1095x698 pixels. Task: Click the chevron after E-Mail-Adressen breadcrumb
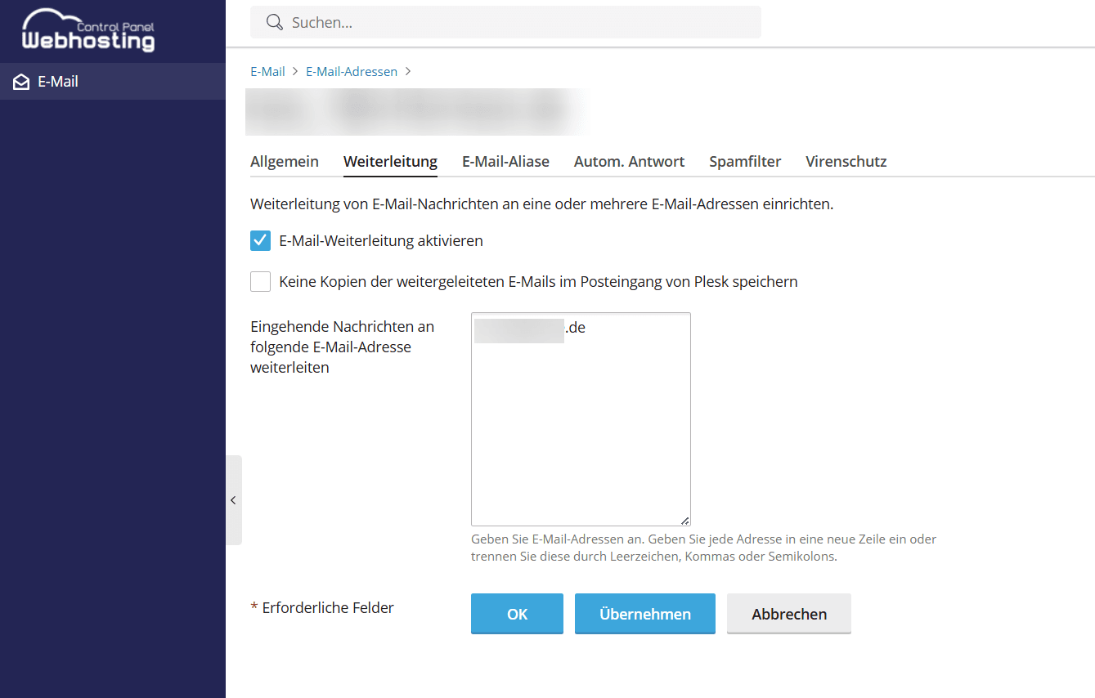408,71
